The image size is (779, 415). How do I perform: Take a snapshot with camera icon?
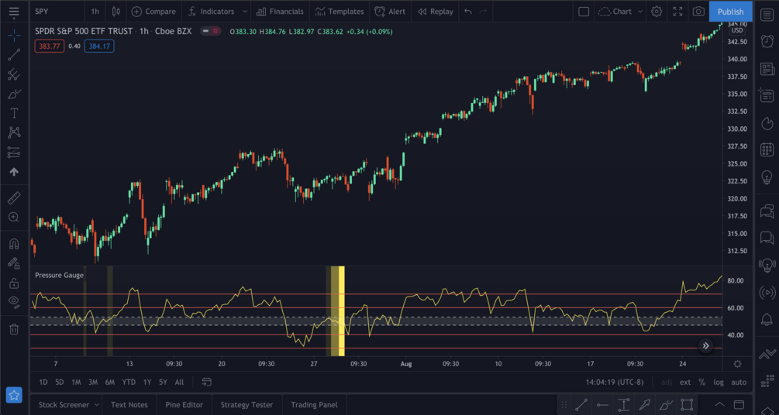(x=698, y=12)
